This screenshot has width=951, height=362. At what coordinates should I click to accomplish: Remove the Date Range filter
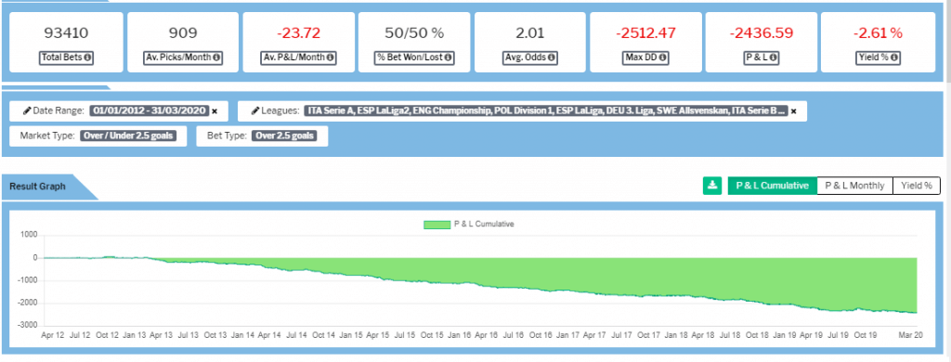215,111
